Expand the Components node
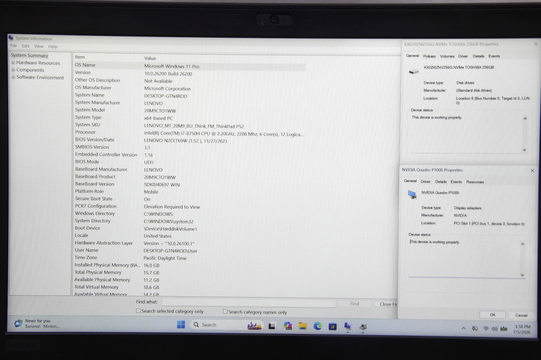 tap(13, 70)
